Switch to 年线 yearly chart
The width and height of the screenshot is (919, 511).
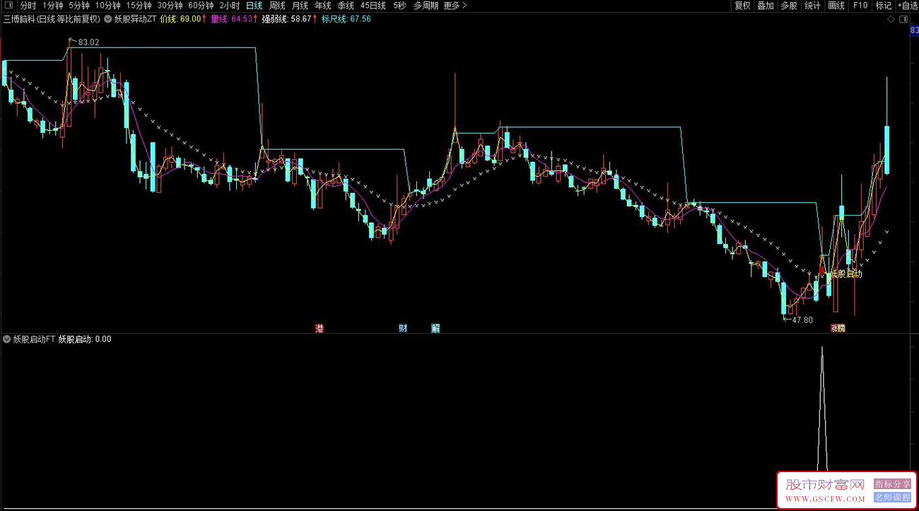[322, 6]
